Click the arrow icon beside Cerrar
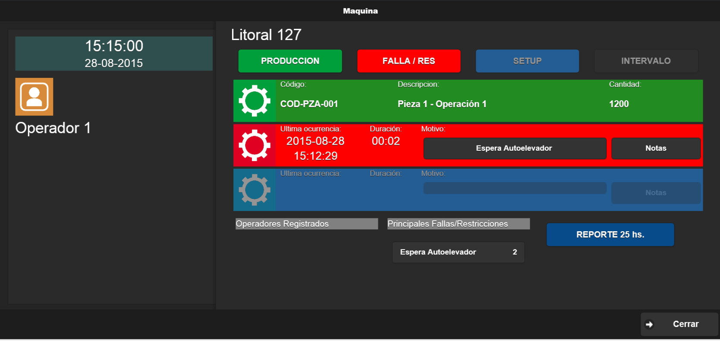This screenshot has height=341, width=720. tap(649, 325)
